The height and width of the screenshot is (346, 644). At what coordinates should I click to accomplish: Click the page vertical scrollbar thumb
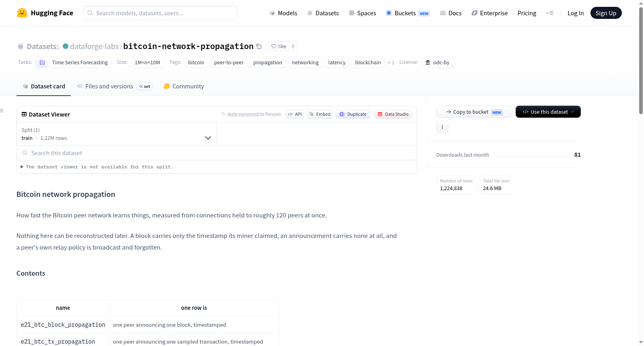[641, 60]
